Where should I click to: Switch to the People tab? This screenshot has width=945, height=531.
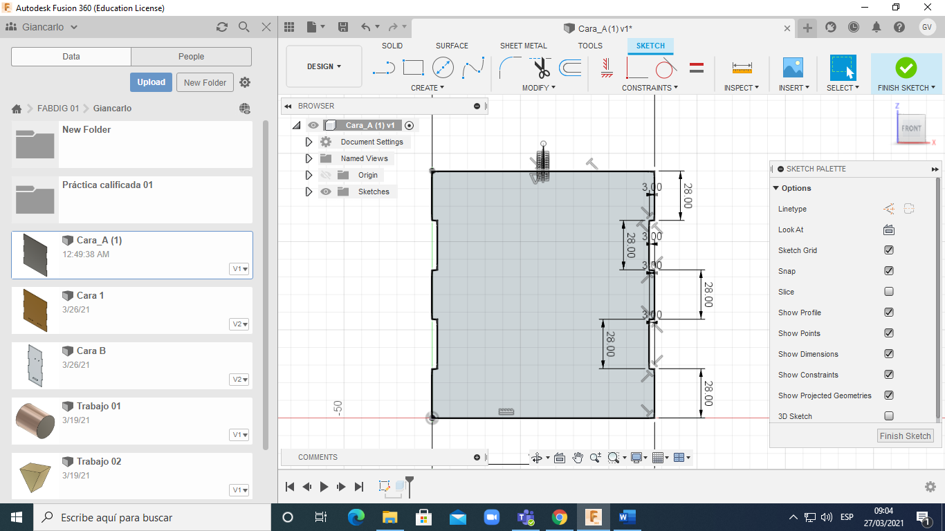click(x=191, y=57)
